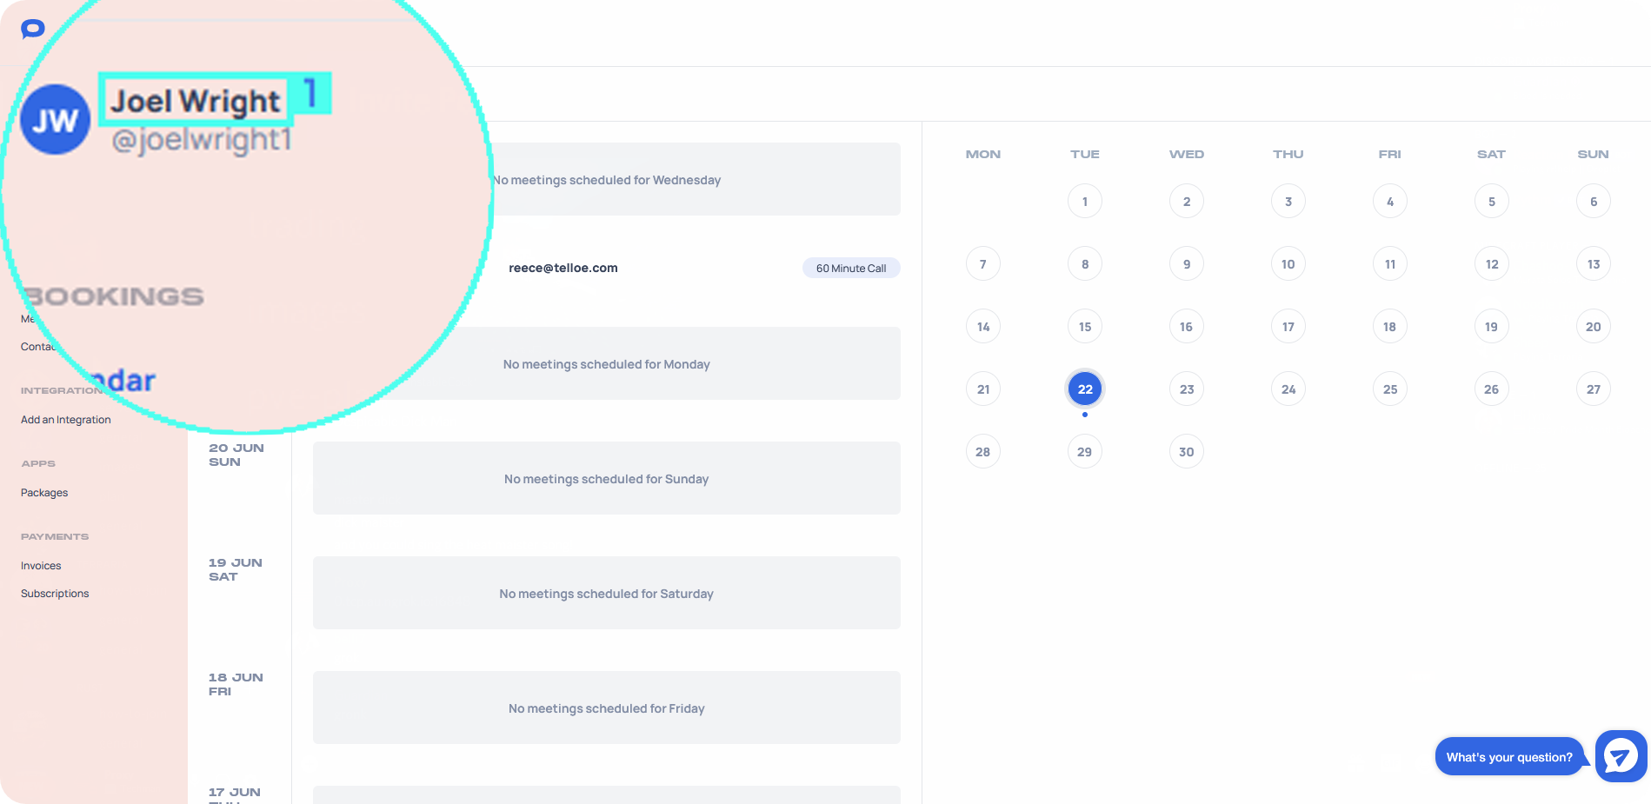Select day 24 in the calendar
Image resolution: width=1651 pixels, height=804 pixels.
(x=1288, y=389)
